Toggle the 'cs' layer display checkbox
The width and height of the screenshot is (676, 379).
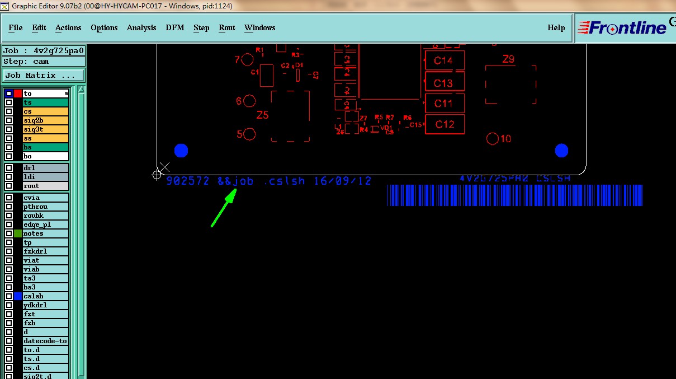(9, 111)
